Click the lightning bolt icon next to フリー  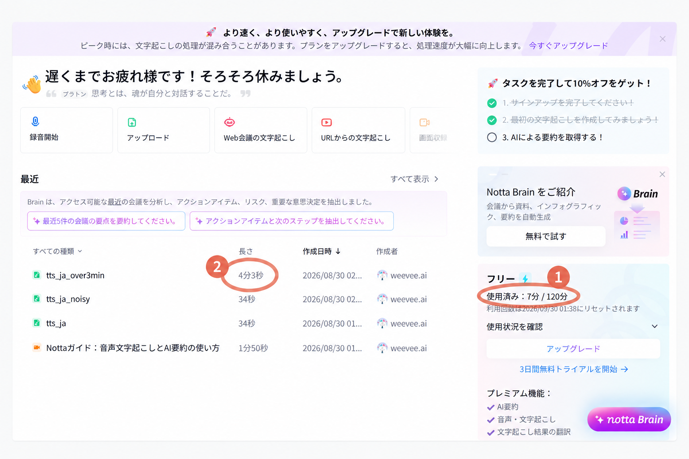[525, 278]
